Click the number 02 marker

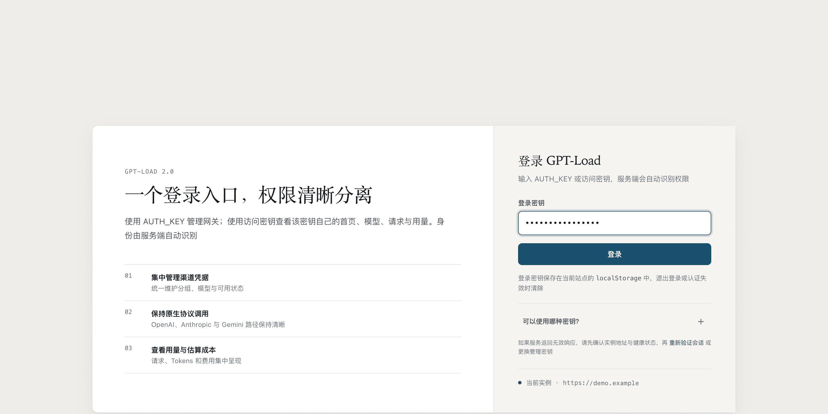click(128, 312)
